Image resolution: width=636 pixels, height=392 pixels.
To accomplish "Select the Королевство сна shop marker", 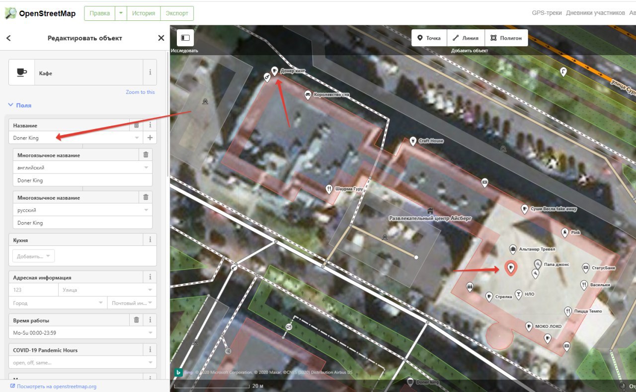I will coord(308,94).
